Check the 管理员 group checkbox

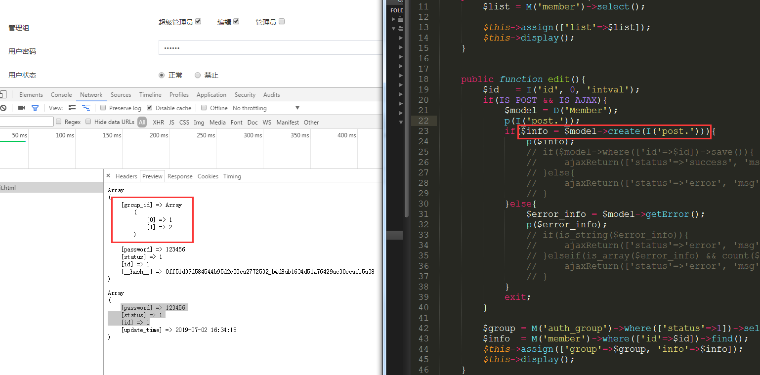tap(282, 22)
